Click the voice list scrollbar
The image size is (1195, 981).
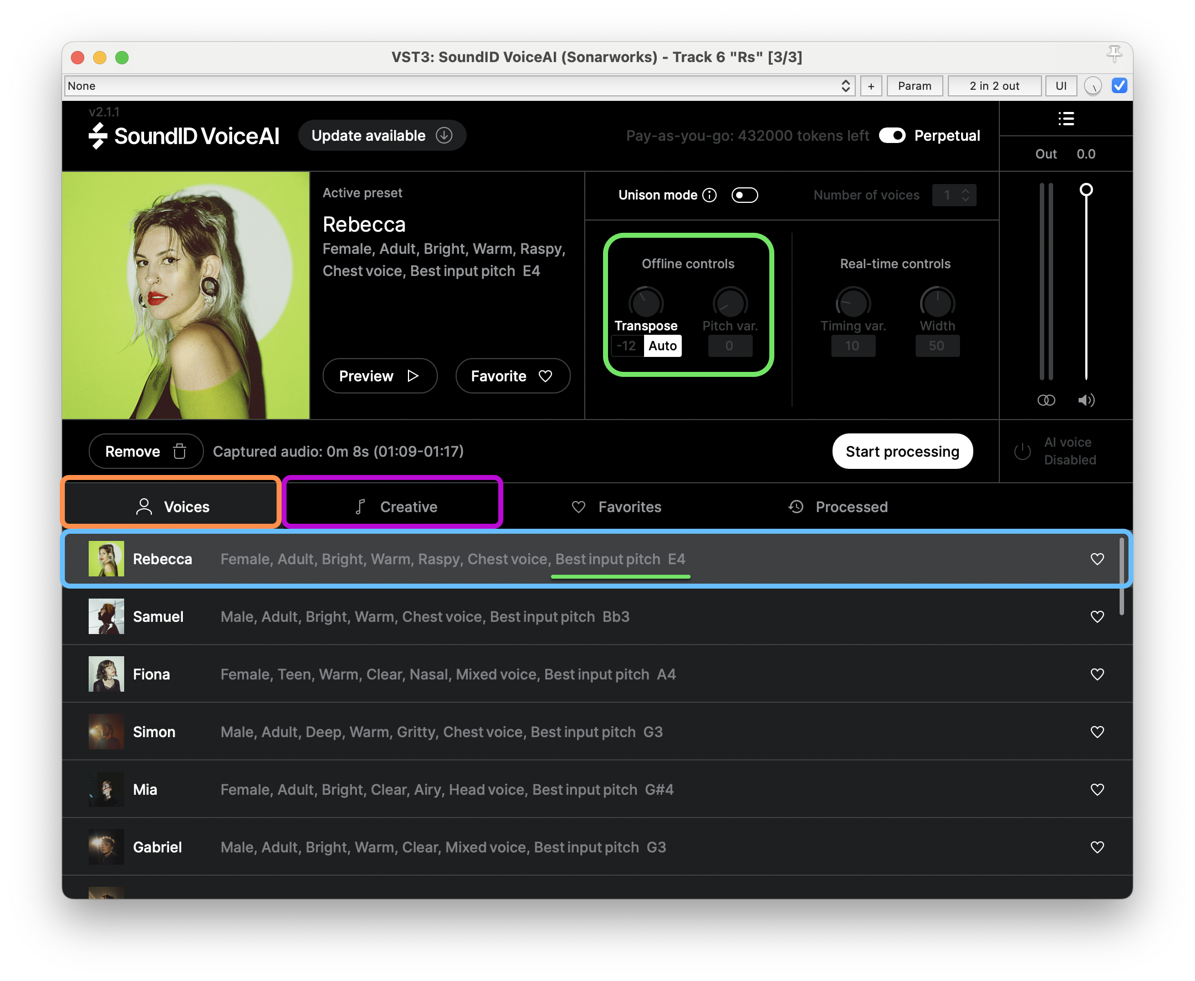tap(1121, 576)
